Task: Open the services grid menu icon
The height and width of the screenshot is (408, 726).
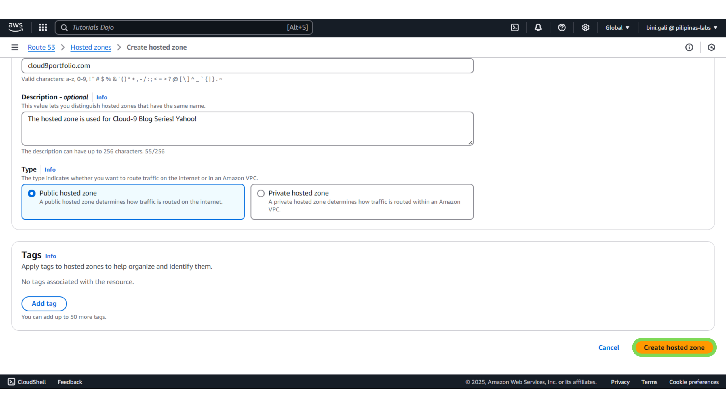Action: pyautogui.click(x=43, y=27)
